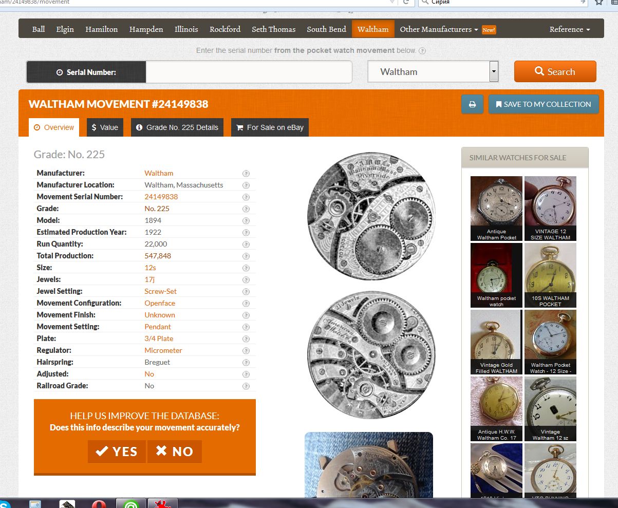Click help icon after serial number instructions
The height and width of the screenshot is (508, 618).
[422, 51]
